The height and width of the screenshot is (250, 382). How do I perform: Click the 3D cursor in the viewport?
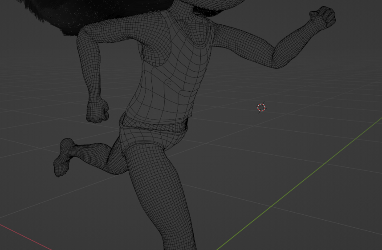[x=262, y=108]
